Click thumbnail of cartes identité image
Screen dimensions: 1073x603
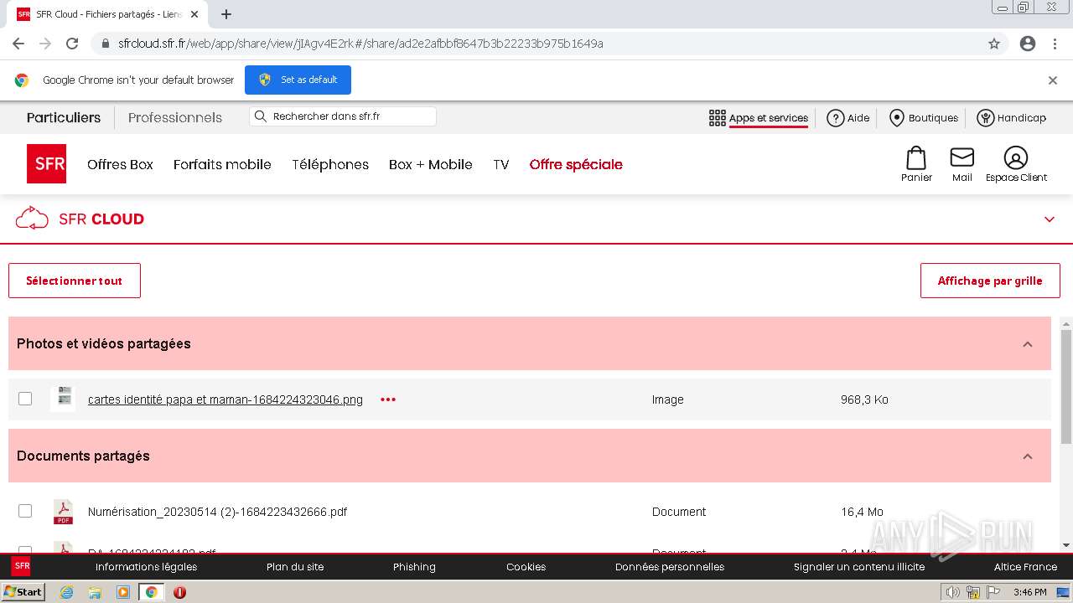pos(63,399)
